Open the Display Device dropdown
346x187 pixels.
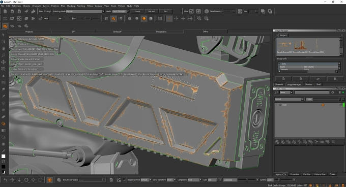point(146,180)
